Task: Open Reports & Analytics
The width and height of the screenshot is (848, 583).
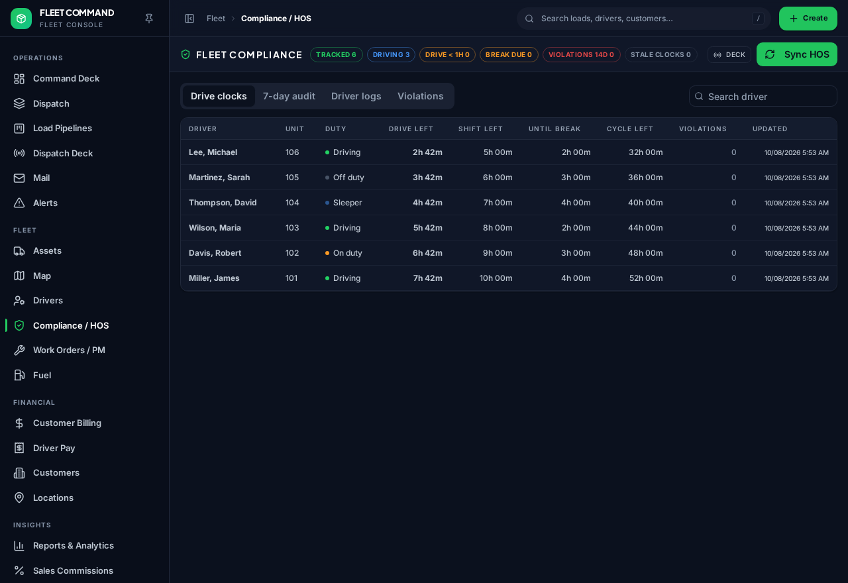Action: [x=85, y=545]
